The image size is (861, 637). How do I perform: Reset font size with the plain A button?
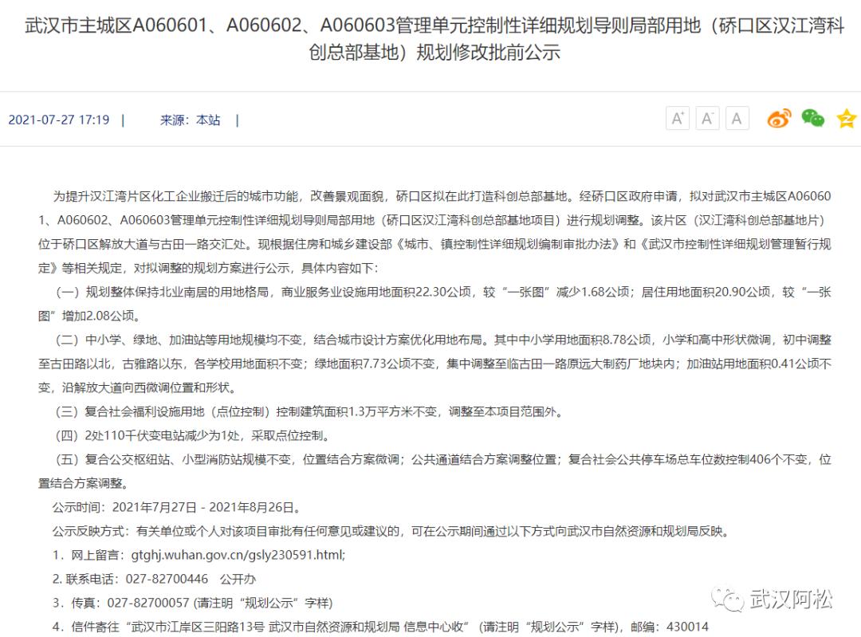tap(737, 117)
